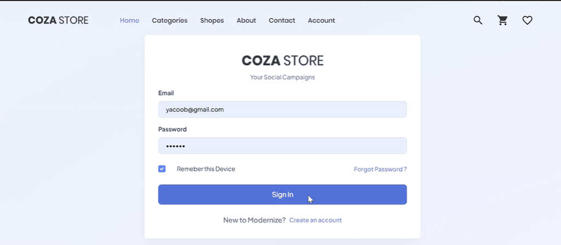The width and height of the screenshot is (561, 245).
Task: Click the COZA STORE navbar logo
Action: 58,20
